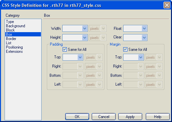
Task: Close the CSS Style Definition dialog
Action: tap(167, 5)
